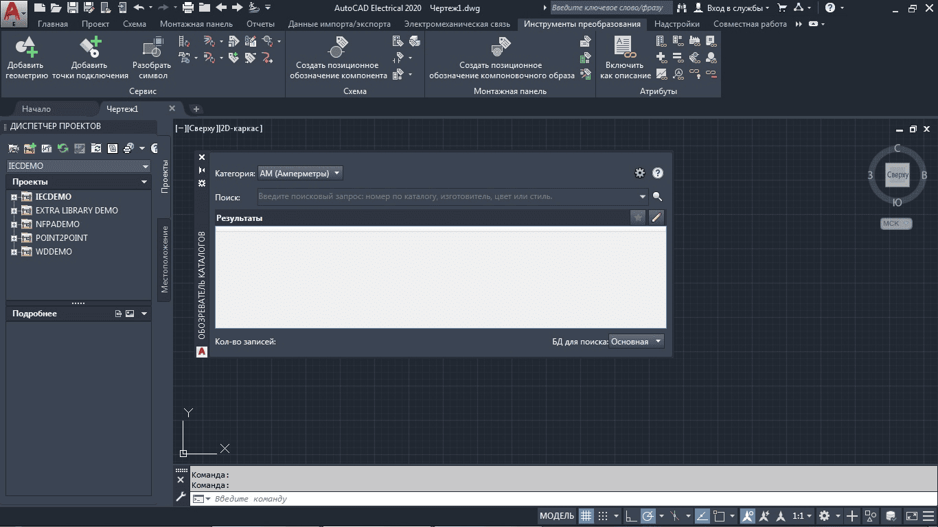Click the binoculars search icon in title bar
The height and width of the screenshot is (527, 938).
pos(682,8)
